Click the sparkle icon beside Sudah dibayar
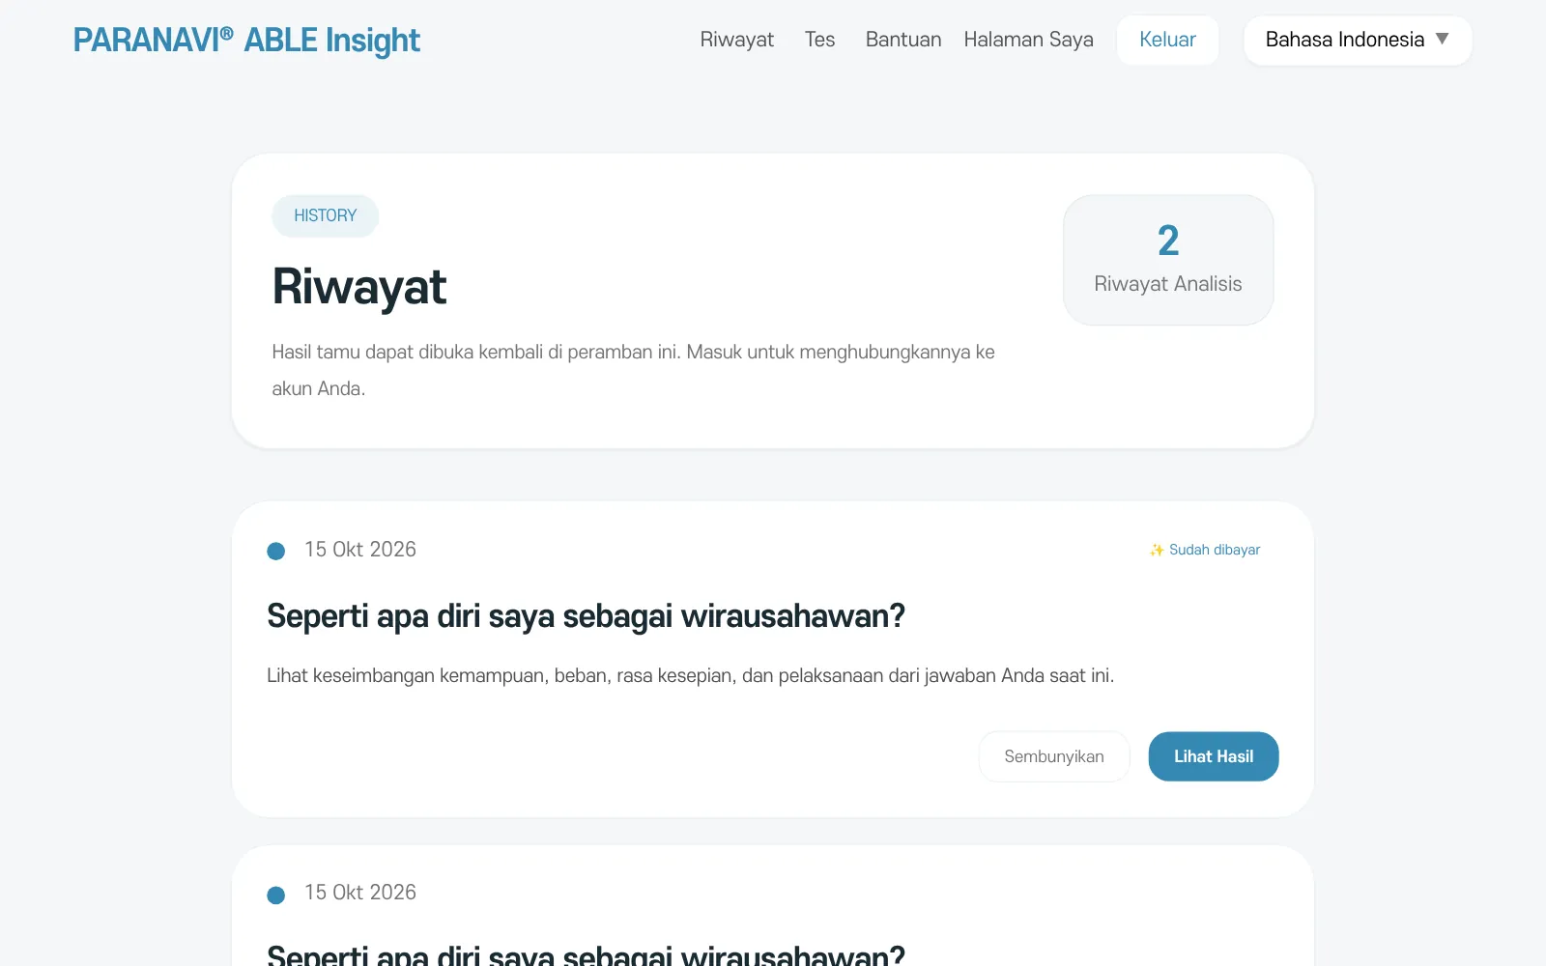Screen dimensions: 1546x966 (1157, 550)
